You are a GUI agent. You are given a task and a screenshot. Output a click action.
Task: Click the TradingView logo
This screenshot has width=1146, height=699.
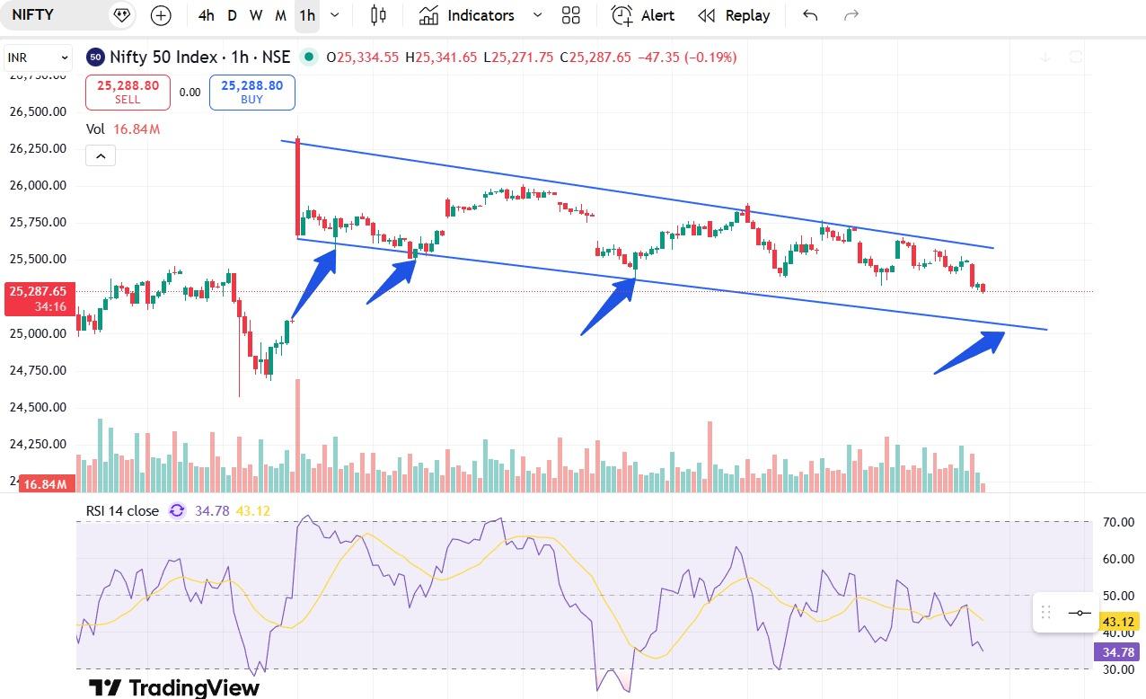click(173, 688)
